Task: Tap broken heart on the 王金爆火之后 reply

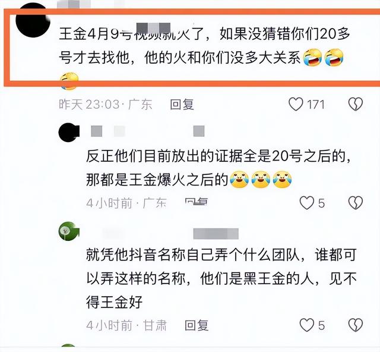Action: click(x=355, y=203)
